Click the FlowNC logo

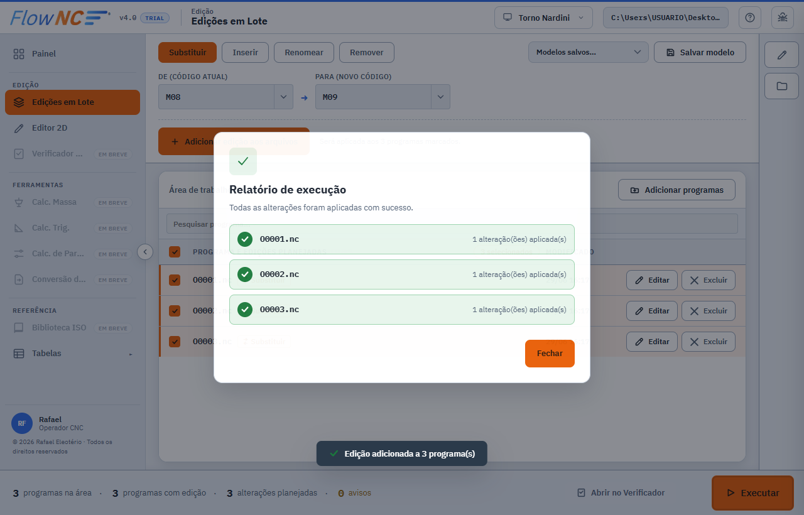(x=60, y=18)
